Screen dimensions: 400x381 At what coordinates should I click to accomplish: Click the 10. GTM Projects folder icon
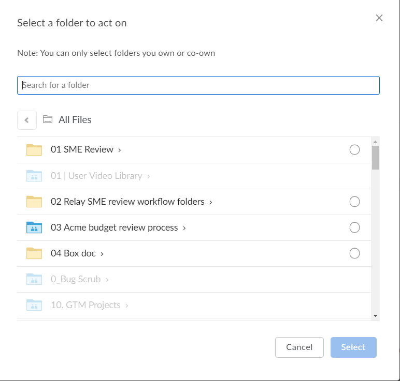[34, 305]
